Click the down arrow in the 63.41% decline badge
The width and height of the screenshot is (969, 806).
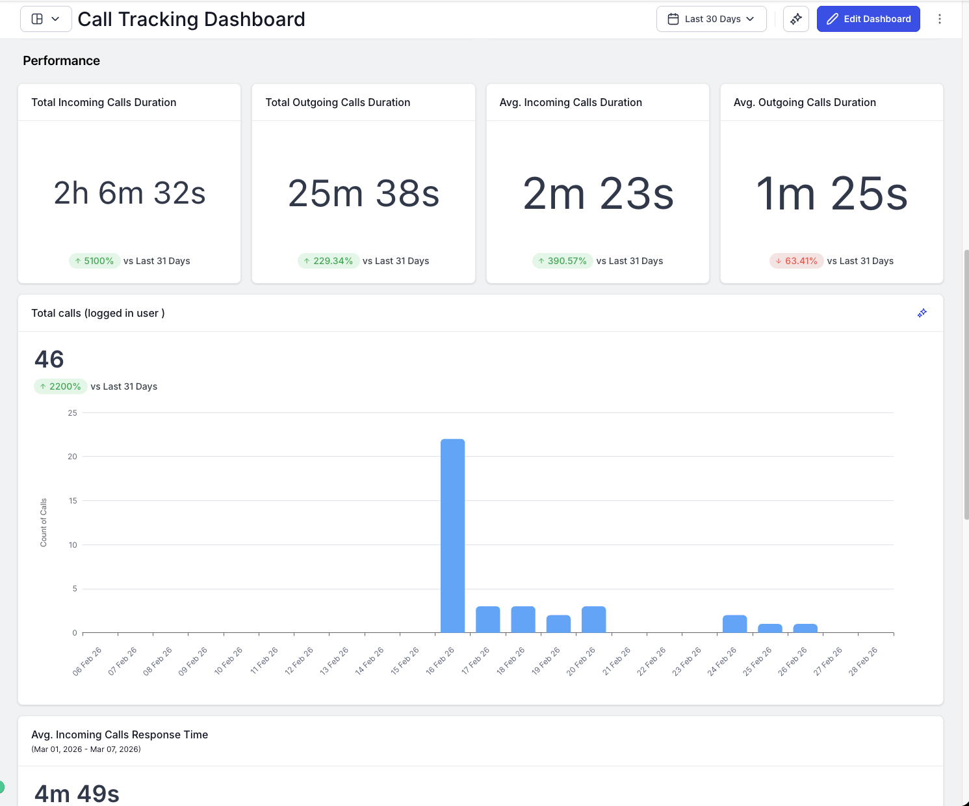click(779, 261)
